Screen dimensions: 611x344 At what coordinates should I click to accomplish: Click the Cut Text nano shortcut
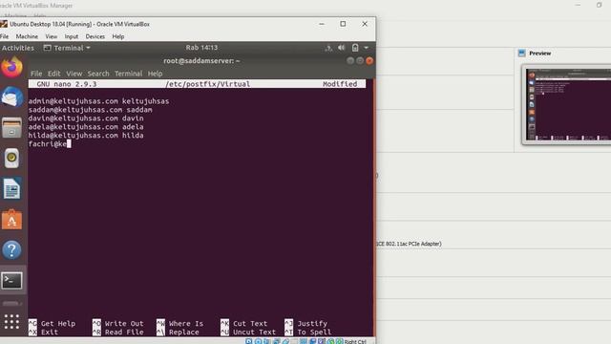pyautogui.click(x=244, y=324)
